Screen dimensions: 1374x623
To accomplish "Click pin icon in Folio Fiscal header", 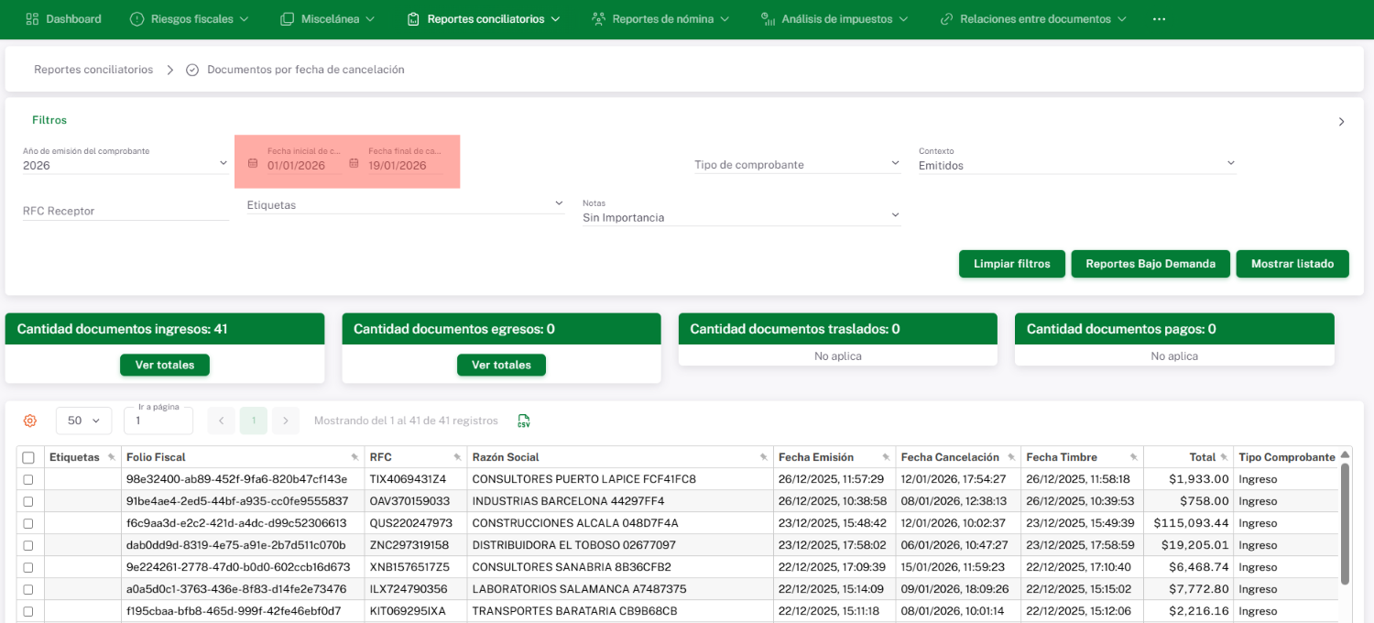I will coord(354,457).
